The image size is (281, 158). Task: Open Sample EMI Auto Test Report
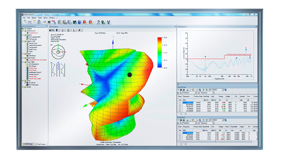[x=37, y=60]
